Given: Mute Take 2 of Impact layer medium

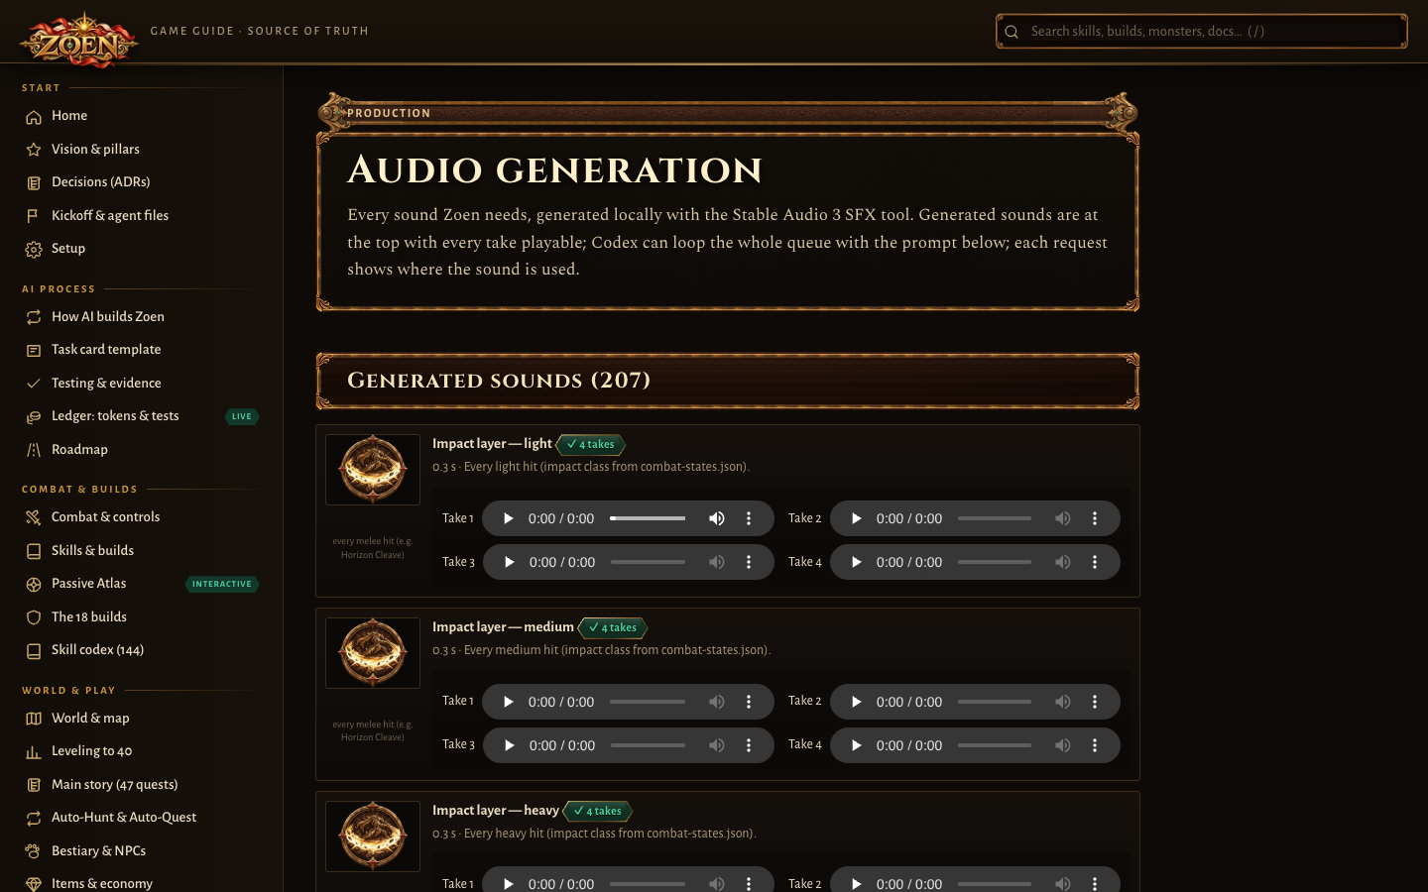Looking at the screenshot, I should click(x=1063, y=702).
